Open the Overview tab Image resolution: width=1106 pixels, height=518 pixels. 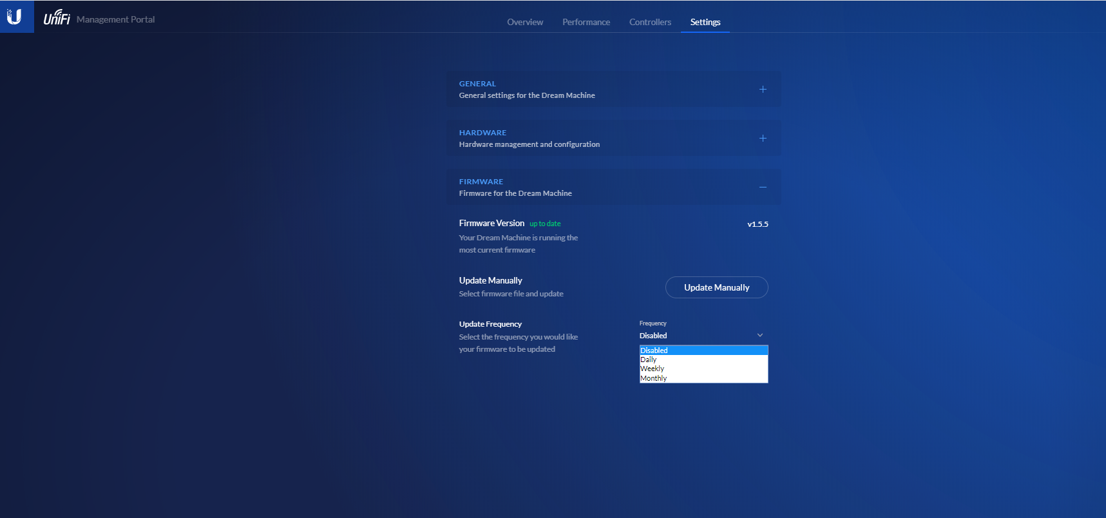click(525, 22)
